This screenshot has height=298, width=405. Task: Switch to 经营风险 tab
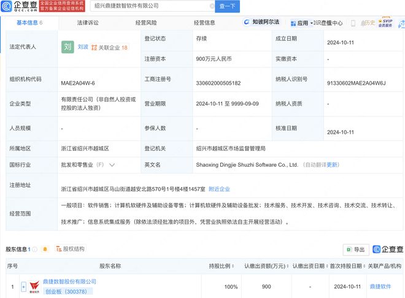coord(146,23)
